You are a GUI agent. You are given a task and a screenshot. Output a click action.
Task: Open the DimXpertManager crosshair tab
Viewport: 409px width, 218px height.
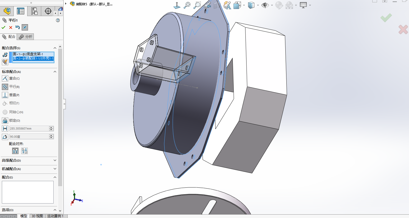pos(48,11)
